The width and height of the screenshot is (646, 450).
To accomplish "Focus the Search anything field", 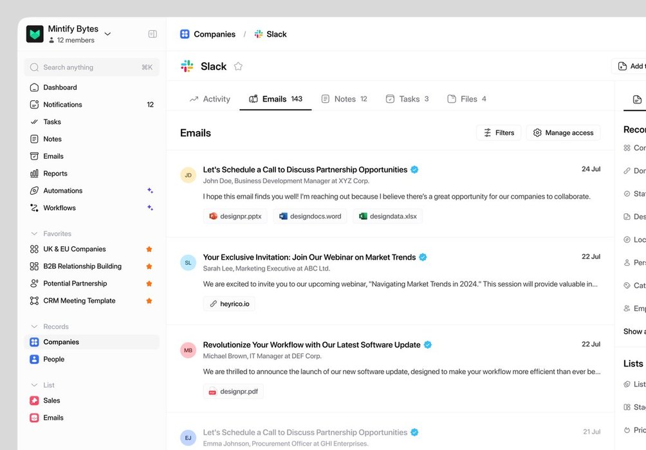I will 91,67.
